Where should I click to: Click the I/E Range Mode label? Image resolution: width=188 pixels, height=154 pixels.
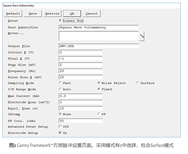coord(22,89)
